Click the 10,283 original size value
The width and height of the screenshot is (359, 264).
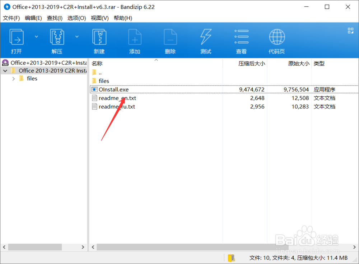[300, 107]
